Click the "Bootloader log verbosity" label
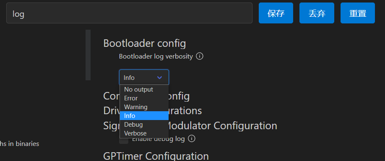Screen dimensions: 385x161 156,56
